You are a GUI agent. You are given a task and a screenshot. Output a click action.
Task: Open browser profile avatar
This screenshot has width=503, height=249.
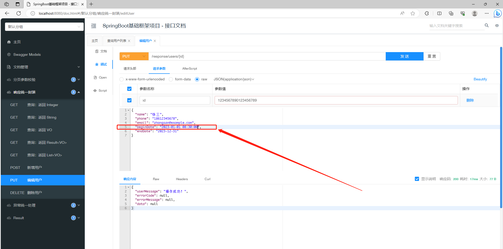click(x=474, y=13)
